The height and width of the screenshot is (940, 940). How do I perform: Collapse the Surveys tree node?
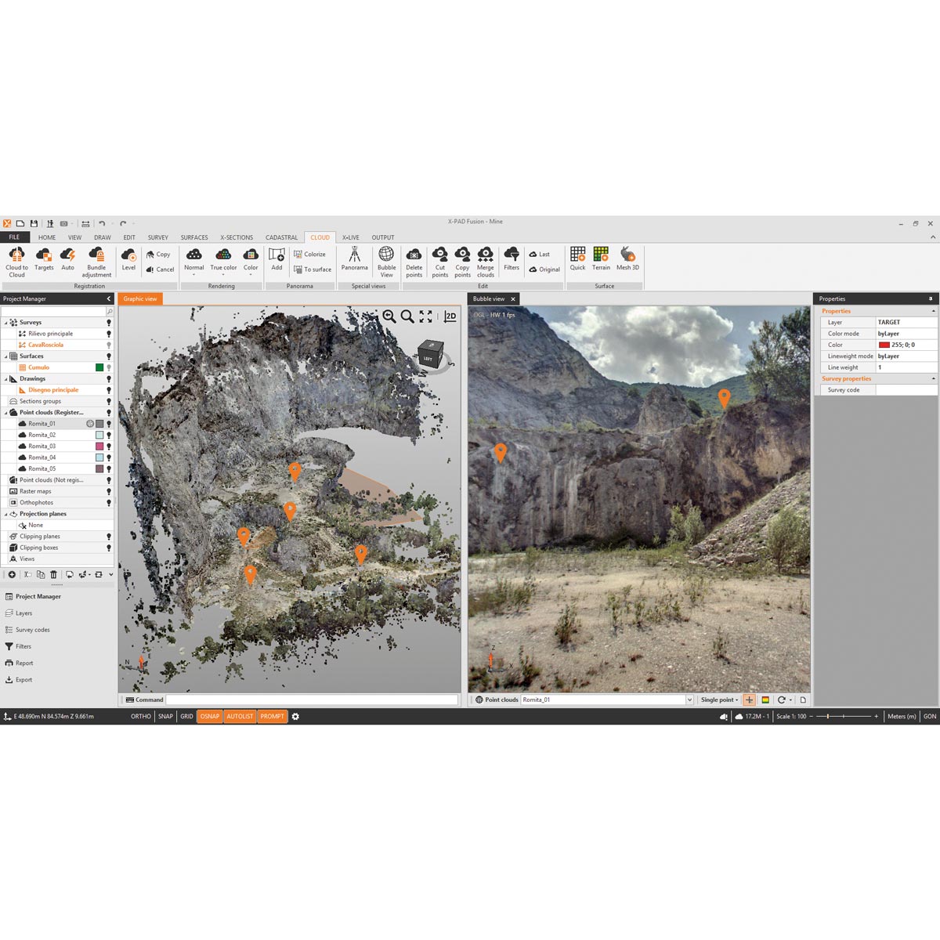6,323
